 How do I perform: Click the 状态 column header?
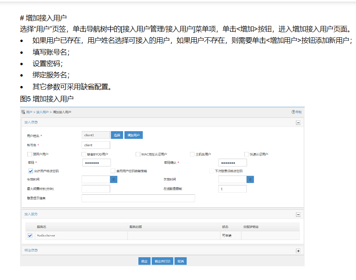point(225,227)
